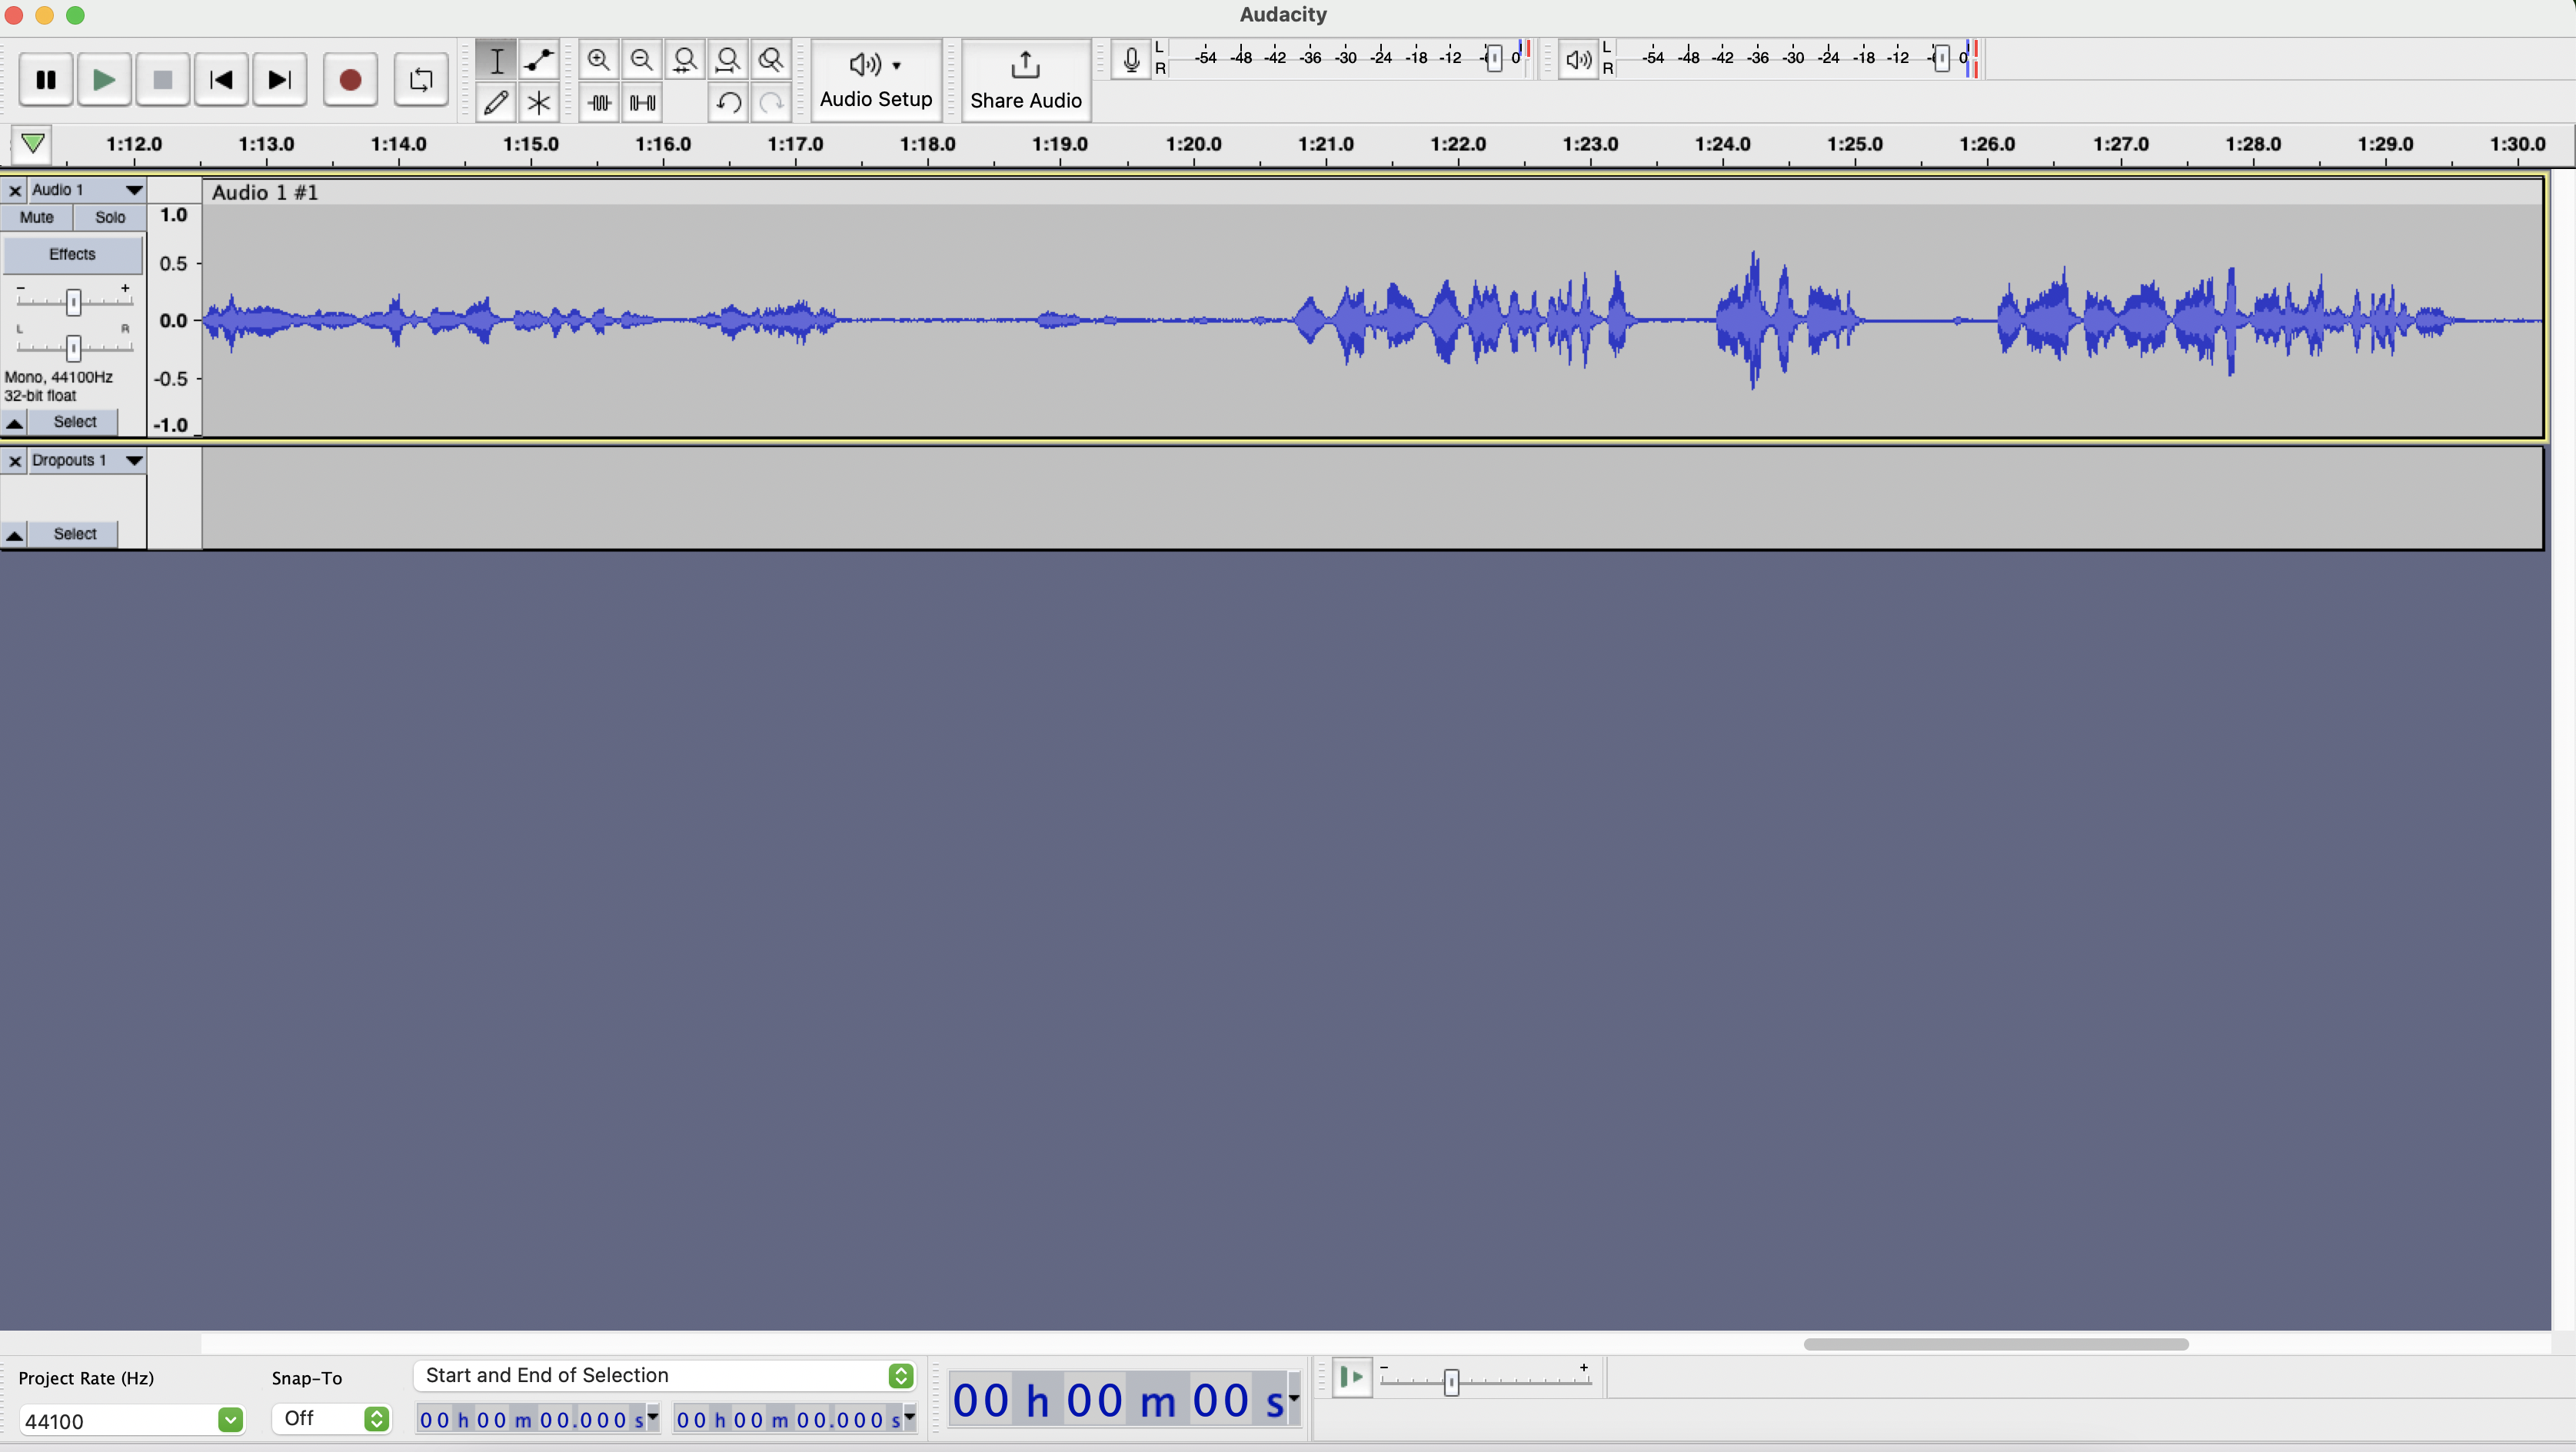Solo the Audio 1 track
2576x1452 pixels.
click(x=110, y=217)
